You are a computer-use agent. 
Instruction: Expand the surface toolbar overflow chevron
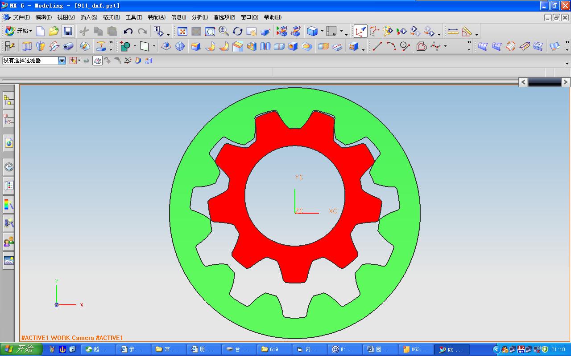click(567, 43)
